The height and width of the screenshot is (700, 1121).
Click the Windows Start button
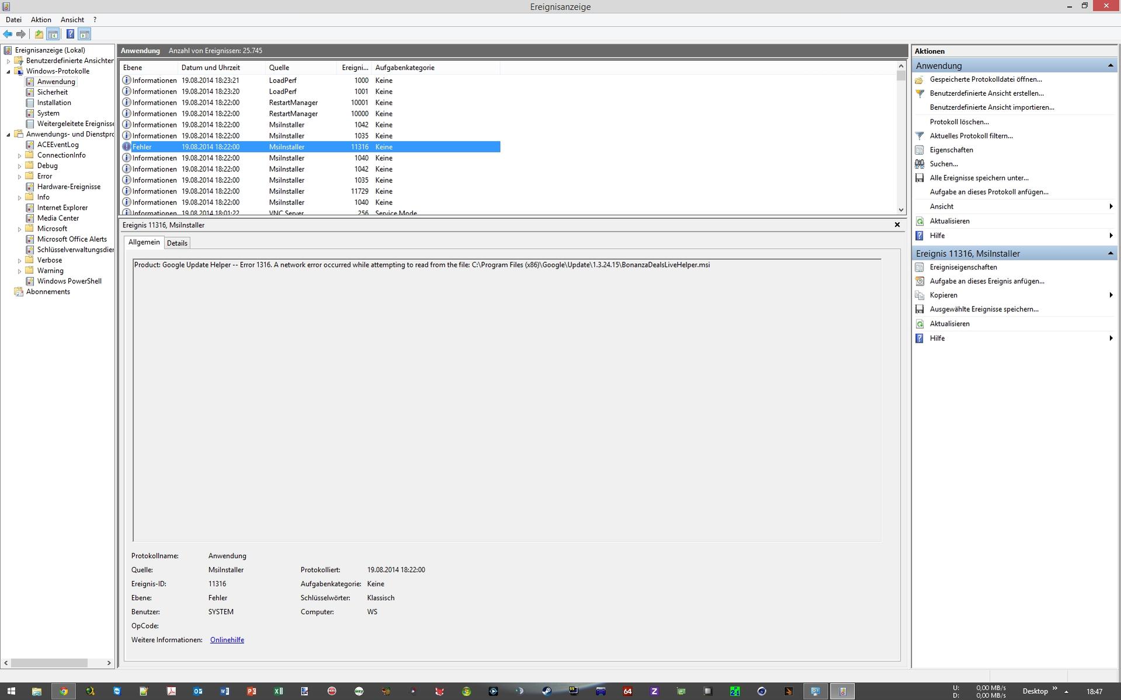[11, 691]
